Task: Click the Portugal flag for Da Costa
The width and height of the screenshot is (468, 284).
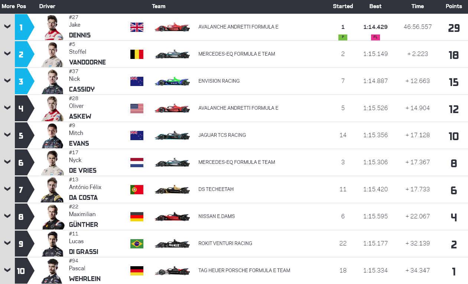Action: (137, 189)
